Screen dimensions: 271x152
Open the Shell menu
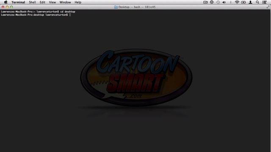pos(32,2)
